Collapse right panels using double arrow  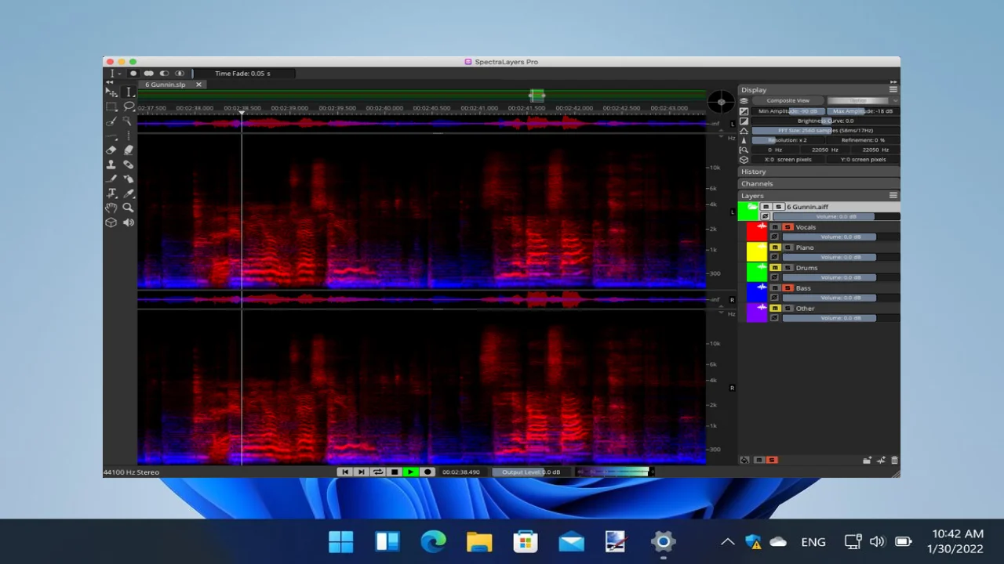(893, 81)
